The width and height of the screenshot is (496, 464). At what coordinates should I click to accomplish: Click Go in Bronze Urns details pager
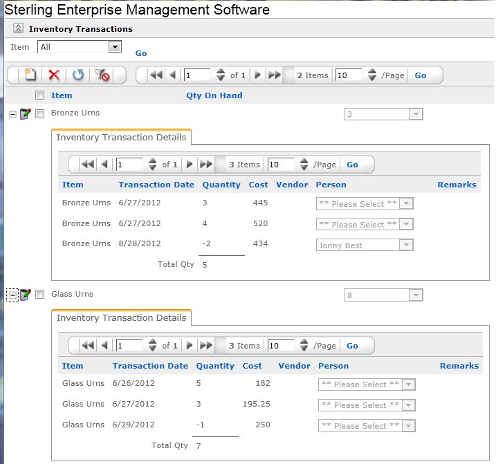[x=352, y=165]
